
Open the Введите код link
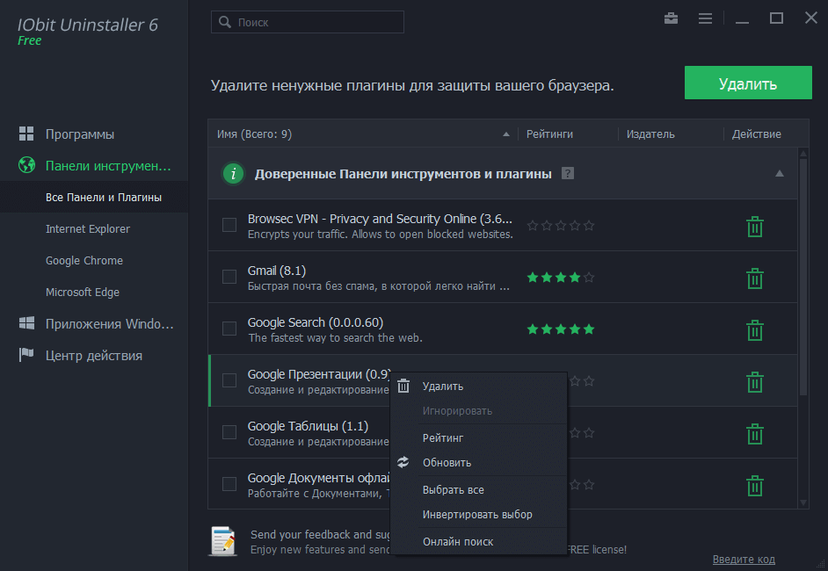(744, 559)
